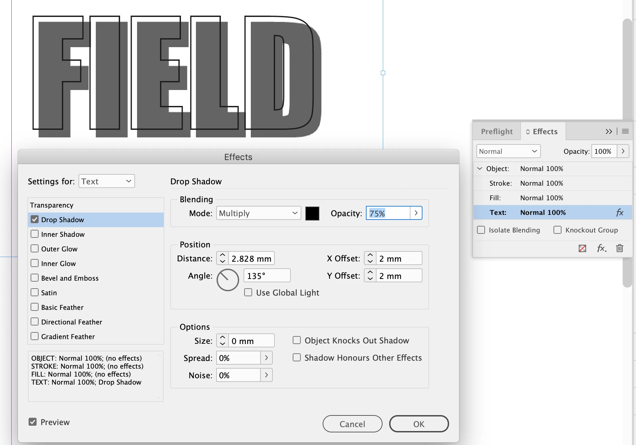This screenshot has width=636, height=445.
Task: Collapse the panel with the double-arrow icon
Action: [609, 132]
